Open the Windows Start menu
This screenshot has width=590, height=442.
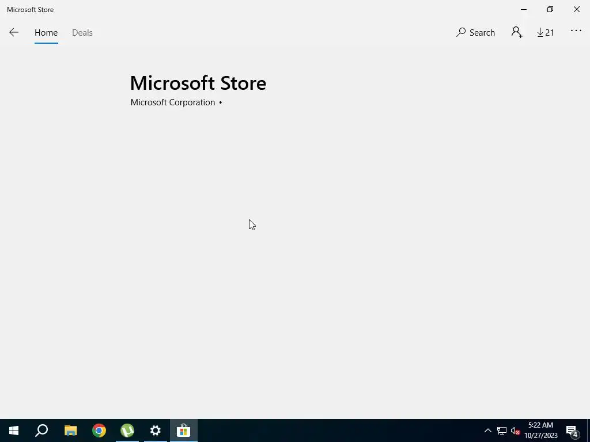14,430
